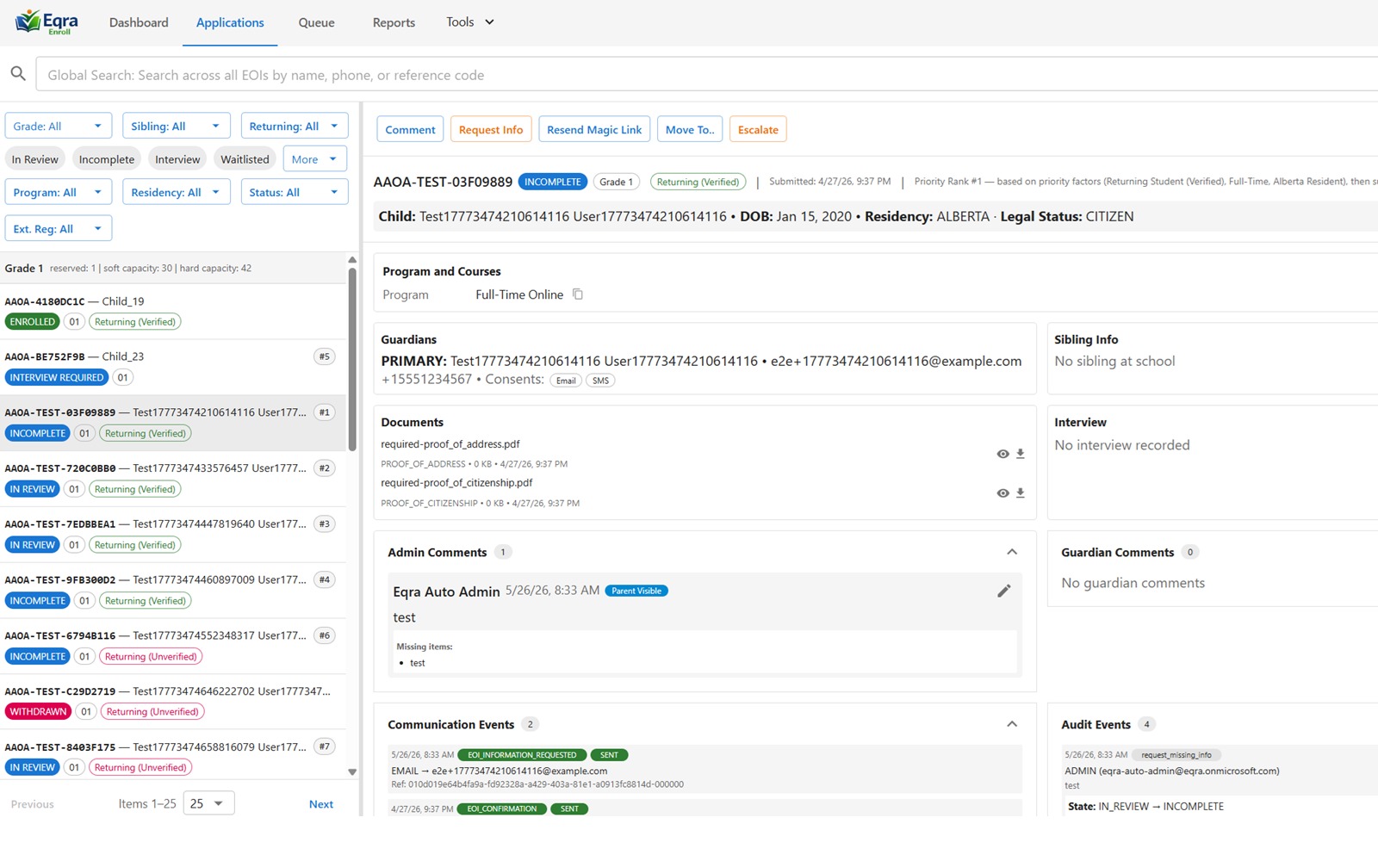This screenshot has width=1378, height=861.
Task: Select withdrawn application AAOA-TEST-C29D2719
Action: click(x=173, y=701)
